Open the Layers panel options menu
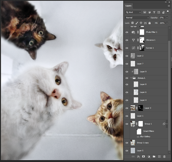Image resolution: width=172 pixels, height=162 pixels. [169, 6]
